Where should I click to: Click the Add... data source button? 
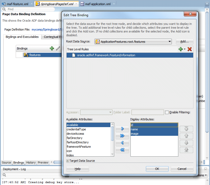(x=184, y=41)
